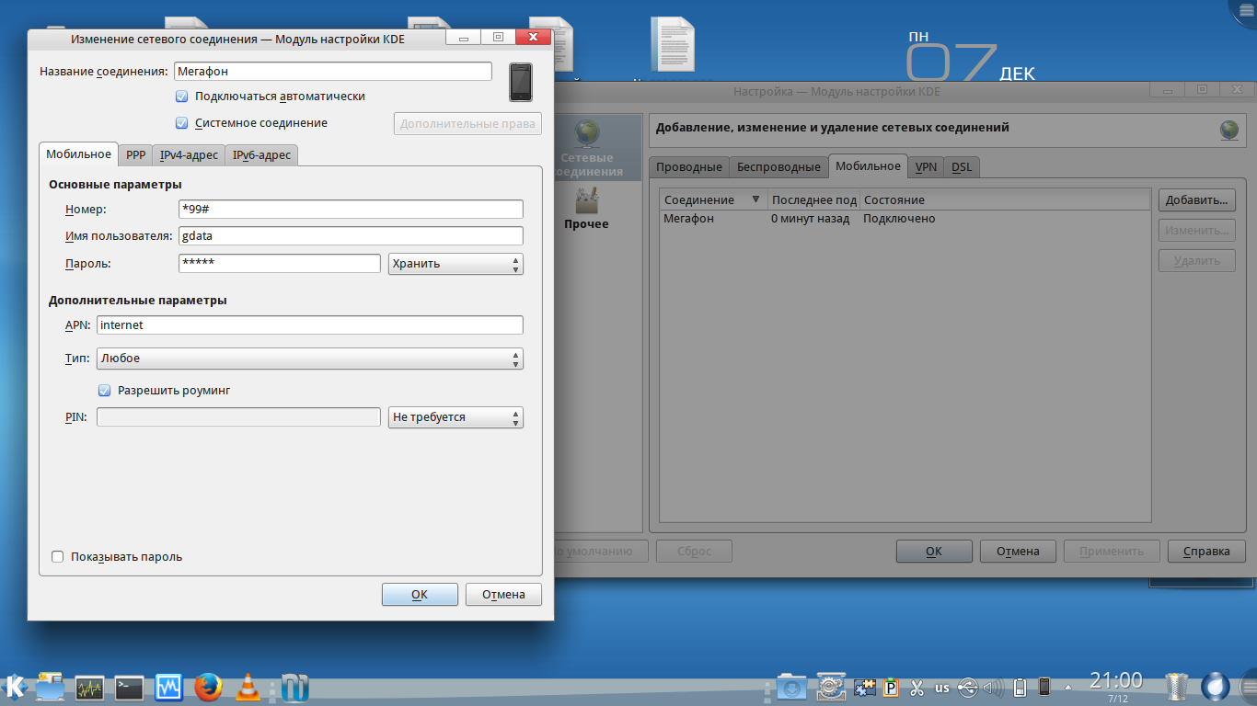Click the 'Название соединения' name field
The image size is (1257, 706).
333,72
